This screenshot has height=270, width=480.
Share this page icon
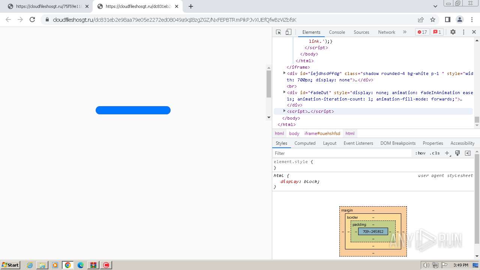[421, 19]
